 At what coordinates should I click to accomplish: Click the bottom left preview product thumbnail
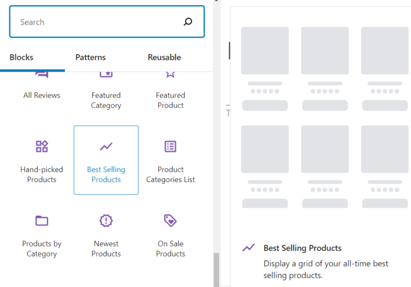point(265,149)
